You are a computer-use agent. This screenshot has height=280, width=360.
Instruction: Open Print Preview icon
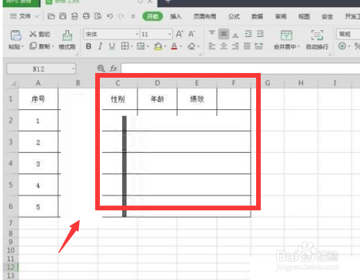pyautogui.click(x=99, y=16)
